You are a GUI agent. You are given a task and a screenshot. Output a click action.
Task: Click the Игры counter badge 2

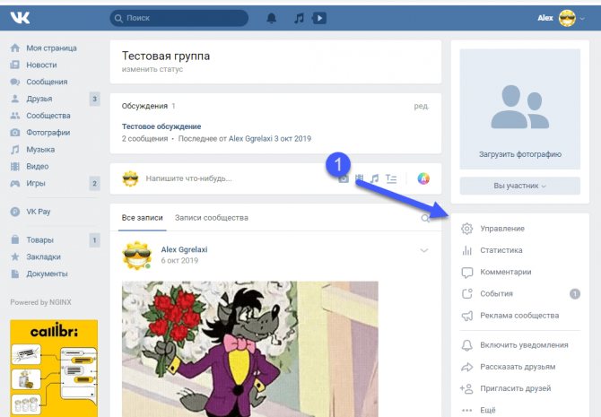(95, 183)
